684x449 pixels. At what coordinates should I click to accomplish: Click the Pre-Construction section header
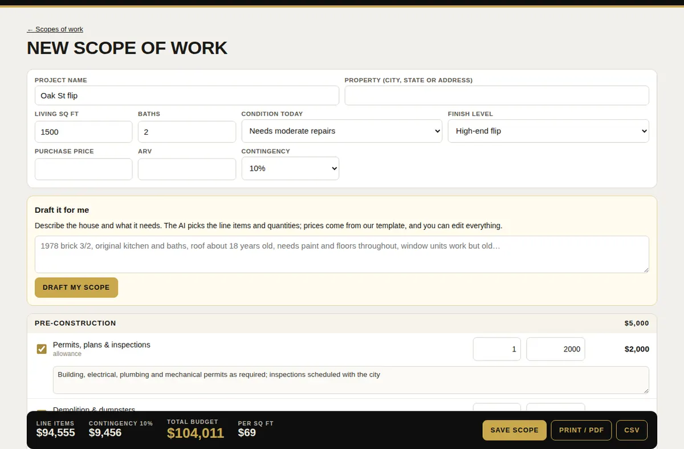coord(341,323)
